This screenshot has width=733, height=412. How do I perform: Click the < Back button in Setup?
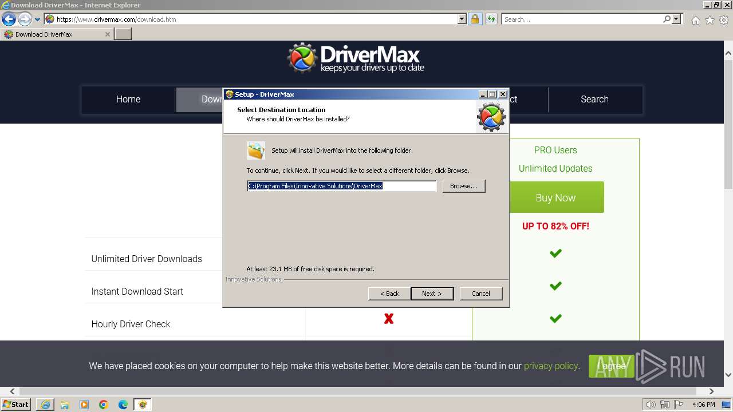389,294
